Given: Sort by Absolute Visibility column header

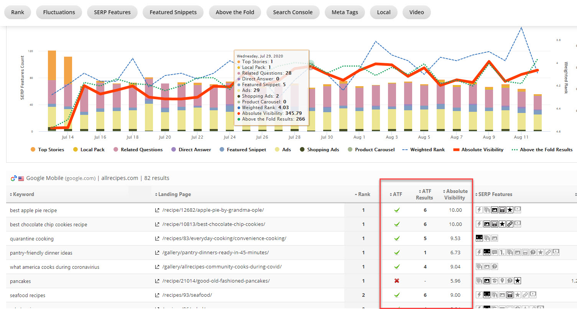Looking at the screenshot, I should click(455, 194).
